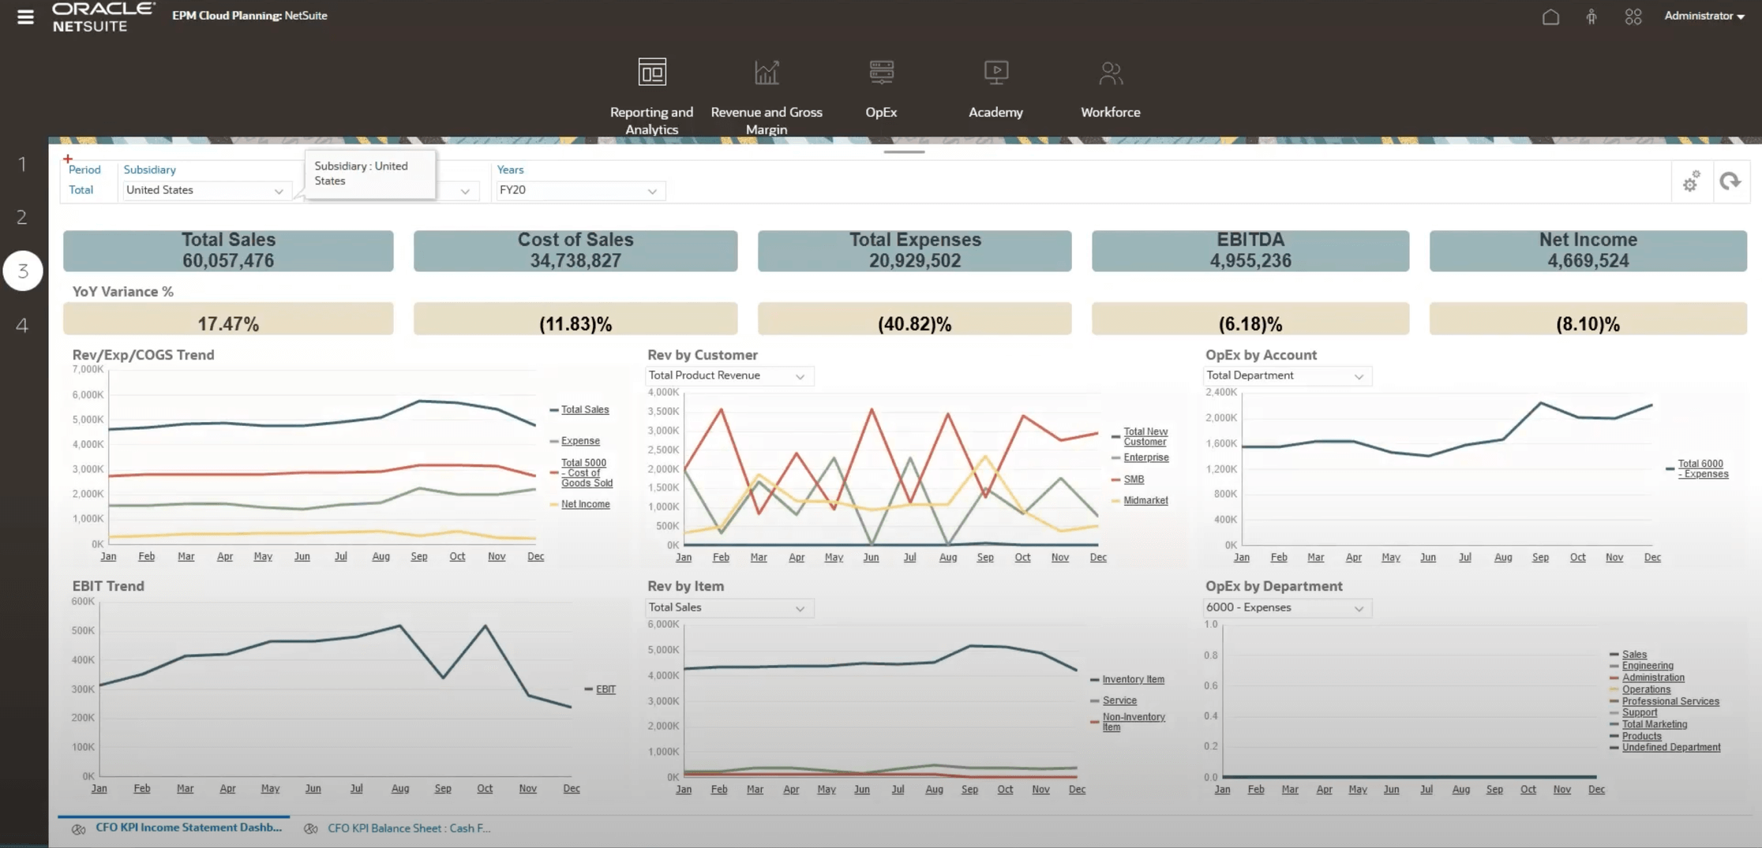The height and width of the screenshot is (848, 1762).
Task: Open the Administrator user menu
Action: tap(1704, 16)
